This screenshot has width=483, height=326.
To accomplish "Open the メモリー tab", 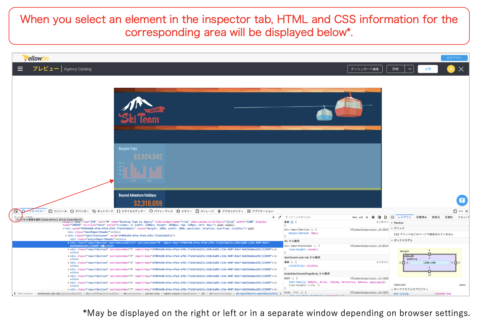I will tap(184, 211).
